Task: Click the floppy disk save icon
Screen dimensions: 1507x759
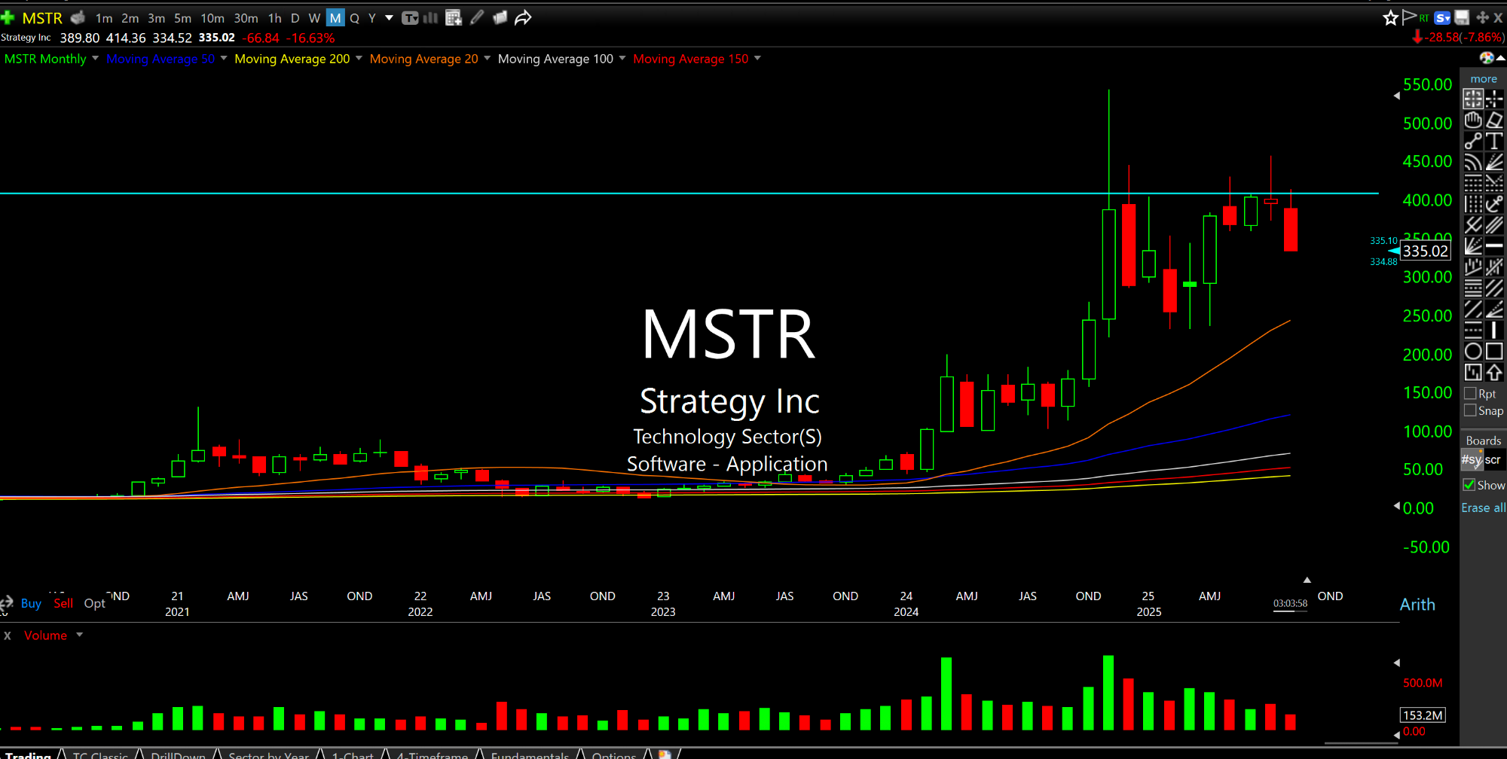Action: [x=1462, y=17]
